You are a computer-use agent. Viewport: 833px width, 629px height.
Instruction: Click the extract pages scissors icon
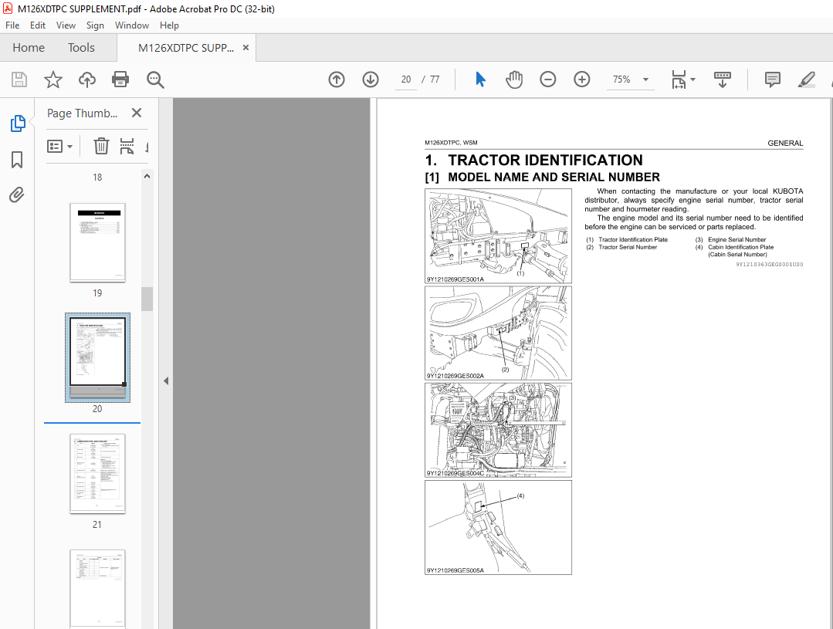point(127,146)
